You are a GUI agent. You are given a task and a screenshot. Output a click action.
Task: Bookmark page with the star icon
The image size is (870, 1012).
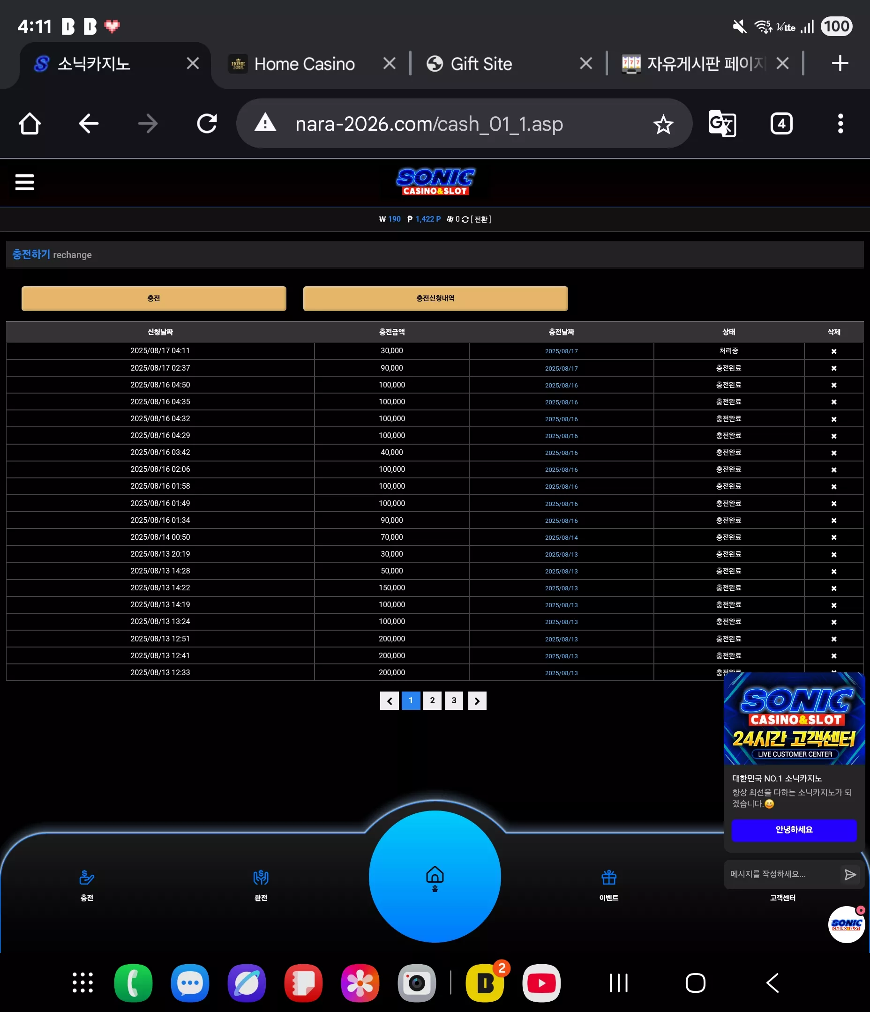point(663,124)
